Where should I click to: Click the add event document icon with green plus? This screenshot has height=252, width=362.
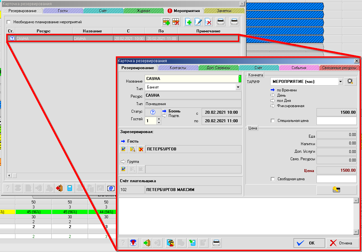[188, 22]
